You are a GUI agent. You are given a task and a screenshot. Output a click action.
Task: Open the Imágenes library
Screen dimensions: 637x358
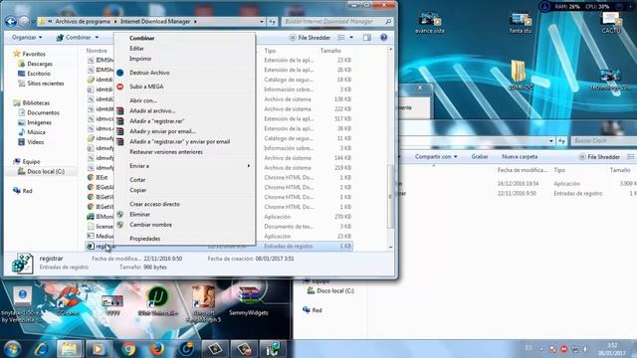point(39,122)
